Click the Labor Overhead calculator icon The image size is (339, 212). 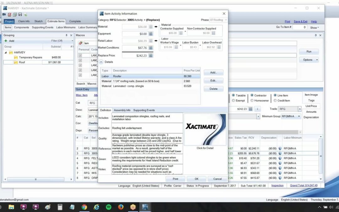click(219, 47)
